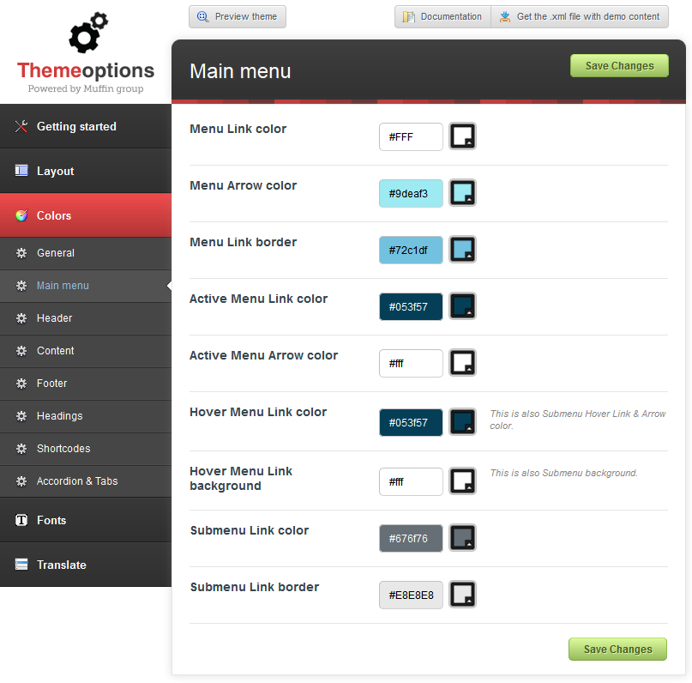The width and height of the screenshot is (692, 683).
Task: Click the Preview theme button
Action: [x=238, y=16]
